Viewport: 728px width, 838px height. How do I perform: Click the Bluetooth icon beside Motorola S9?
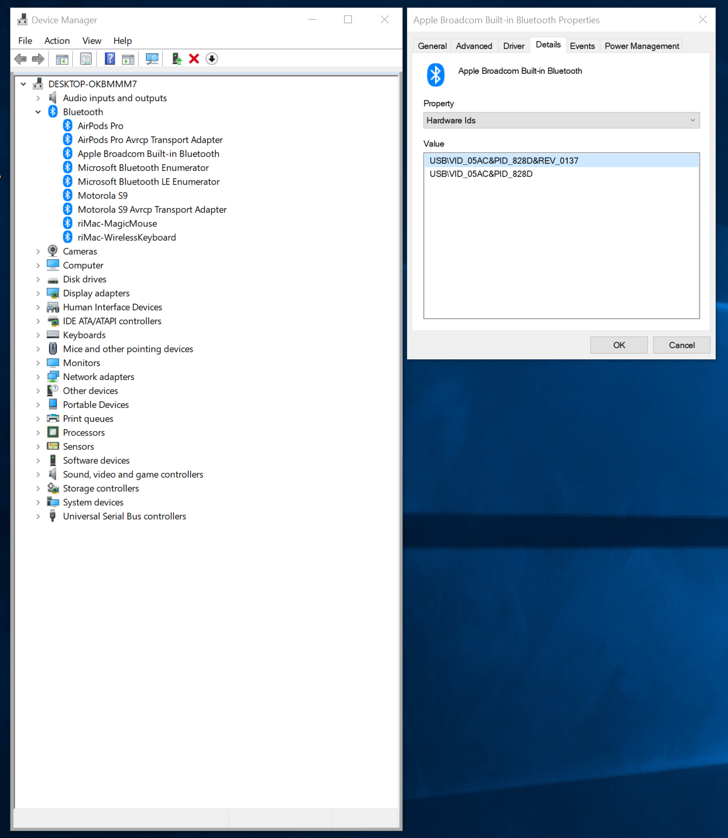[x=68, y=195]
